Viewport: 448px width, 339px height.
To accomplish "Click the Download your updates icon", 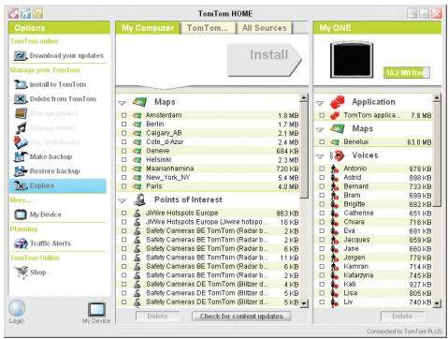I will click(21, 56).
